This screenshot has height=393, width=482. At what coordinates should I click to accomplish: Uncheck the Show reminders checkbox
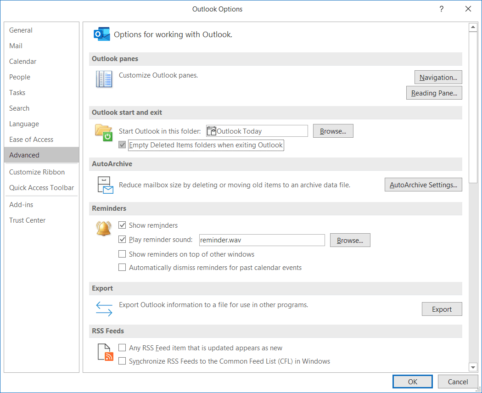122,225
